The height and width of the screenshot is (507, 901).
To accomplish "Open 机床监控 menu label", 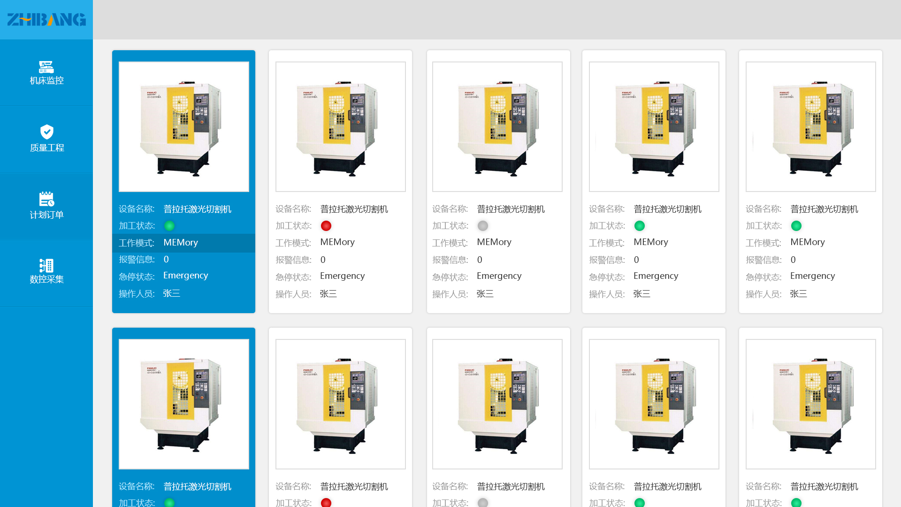I will pos(46,81).
